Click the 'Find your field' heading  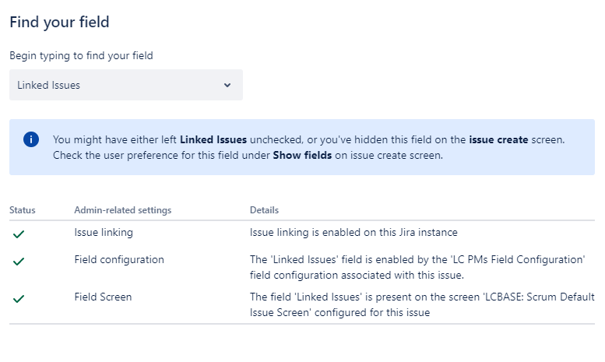(59, 22)
